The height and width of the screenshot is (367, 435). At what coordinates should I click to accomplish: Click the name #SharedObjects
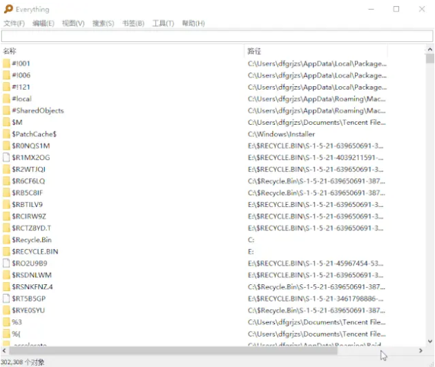click(38, 110)
